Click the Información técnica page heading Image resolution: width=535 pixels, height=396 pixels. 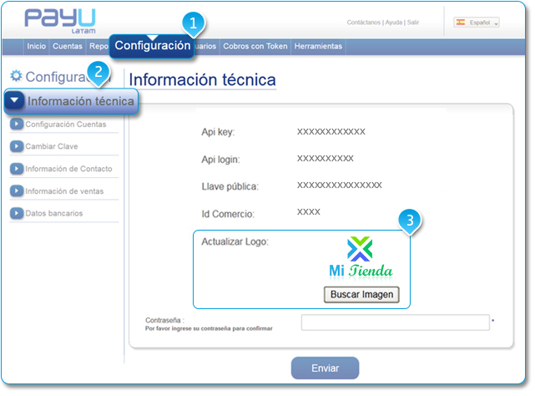pyautogui.click(x=202, y=79)
